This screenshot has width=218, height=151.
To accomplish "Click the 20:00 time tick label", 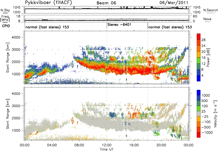I will point(161,145).
